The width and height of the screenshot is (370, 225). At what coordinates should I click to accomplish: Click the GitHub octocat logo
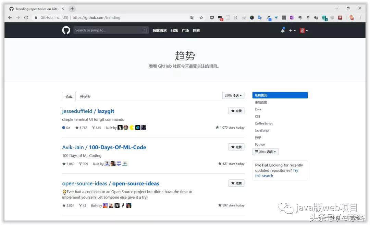pos(66,30)
